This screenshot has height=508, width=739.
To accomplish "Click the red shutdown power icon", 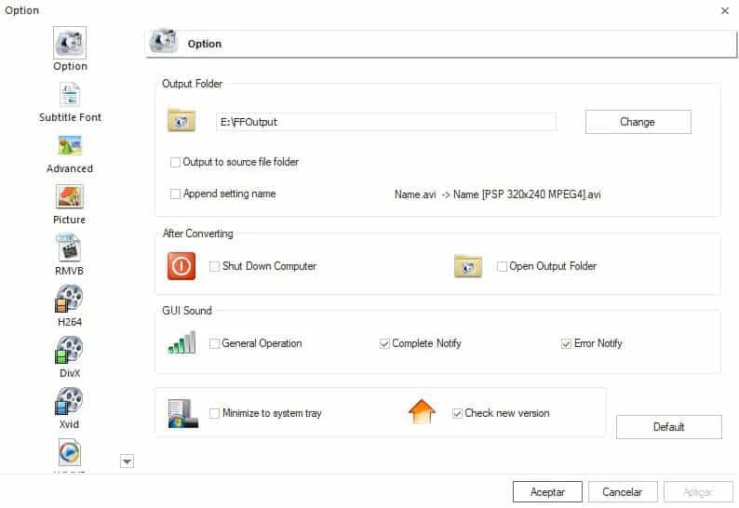I will pos(181,266).
